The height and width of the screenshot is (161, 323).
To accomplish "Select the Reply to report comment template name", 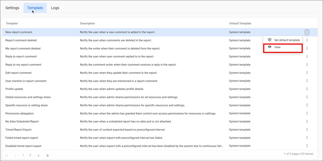I will tap(21, 57).
